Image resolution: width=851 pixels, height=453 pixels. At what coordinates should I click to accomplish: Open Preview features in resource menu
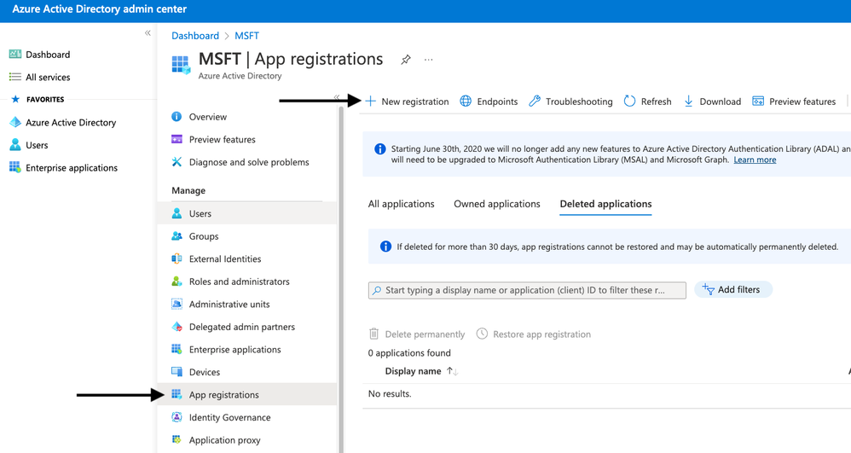[x=222, y=139]
